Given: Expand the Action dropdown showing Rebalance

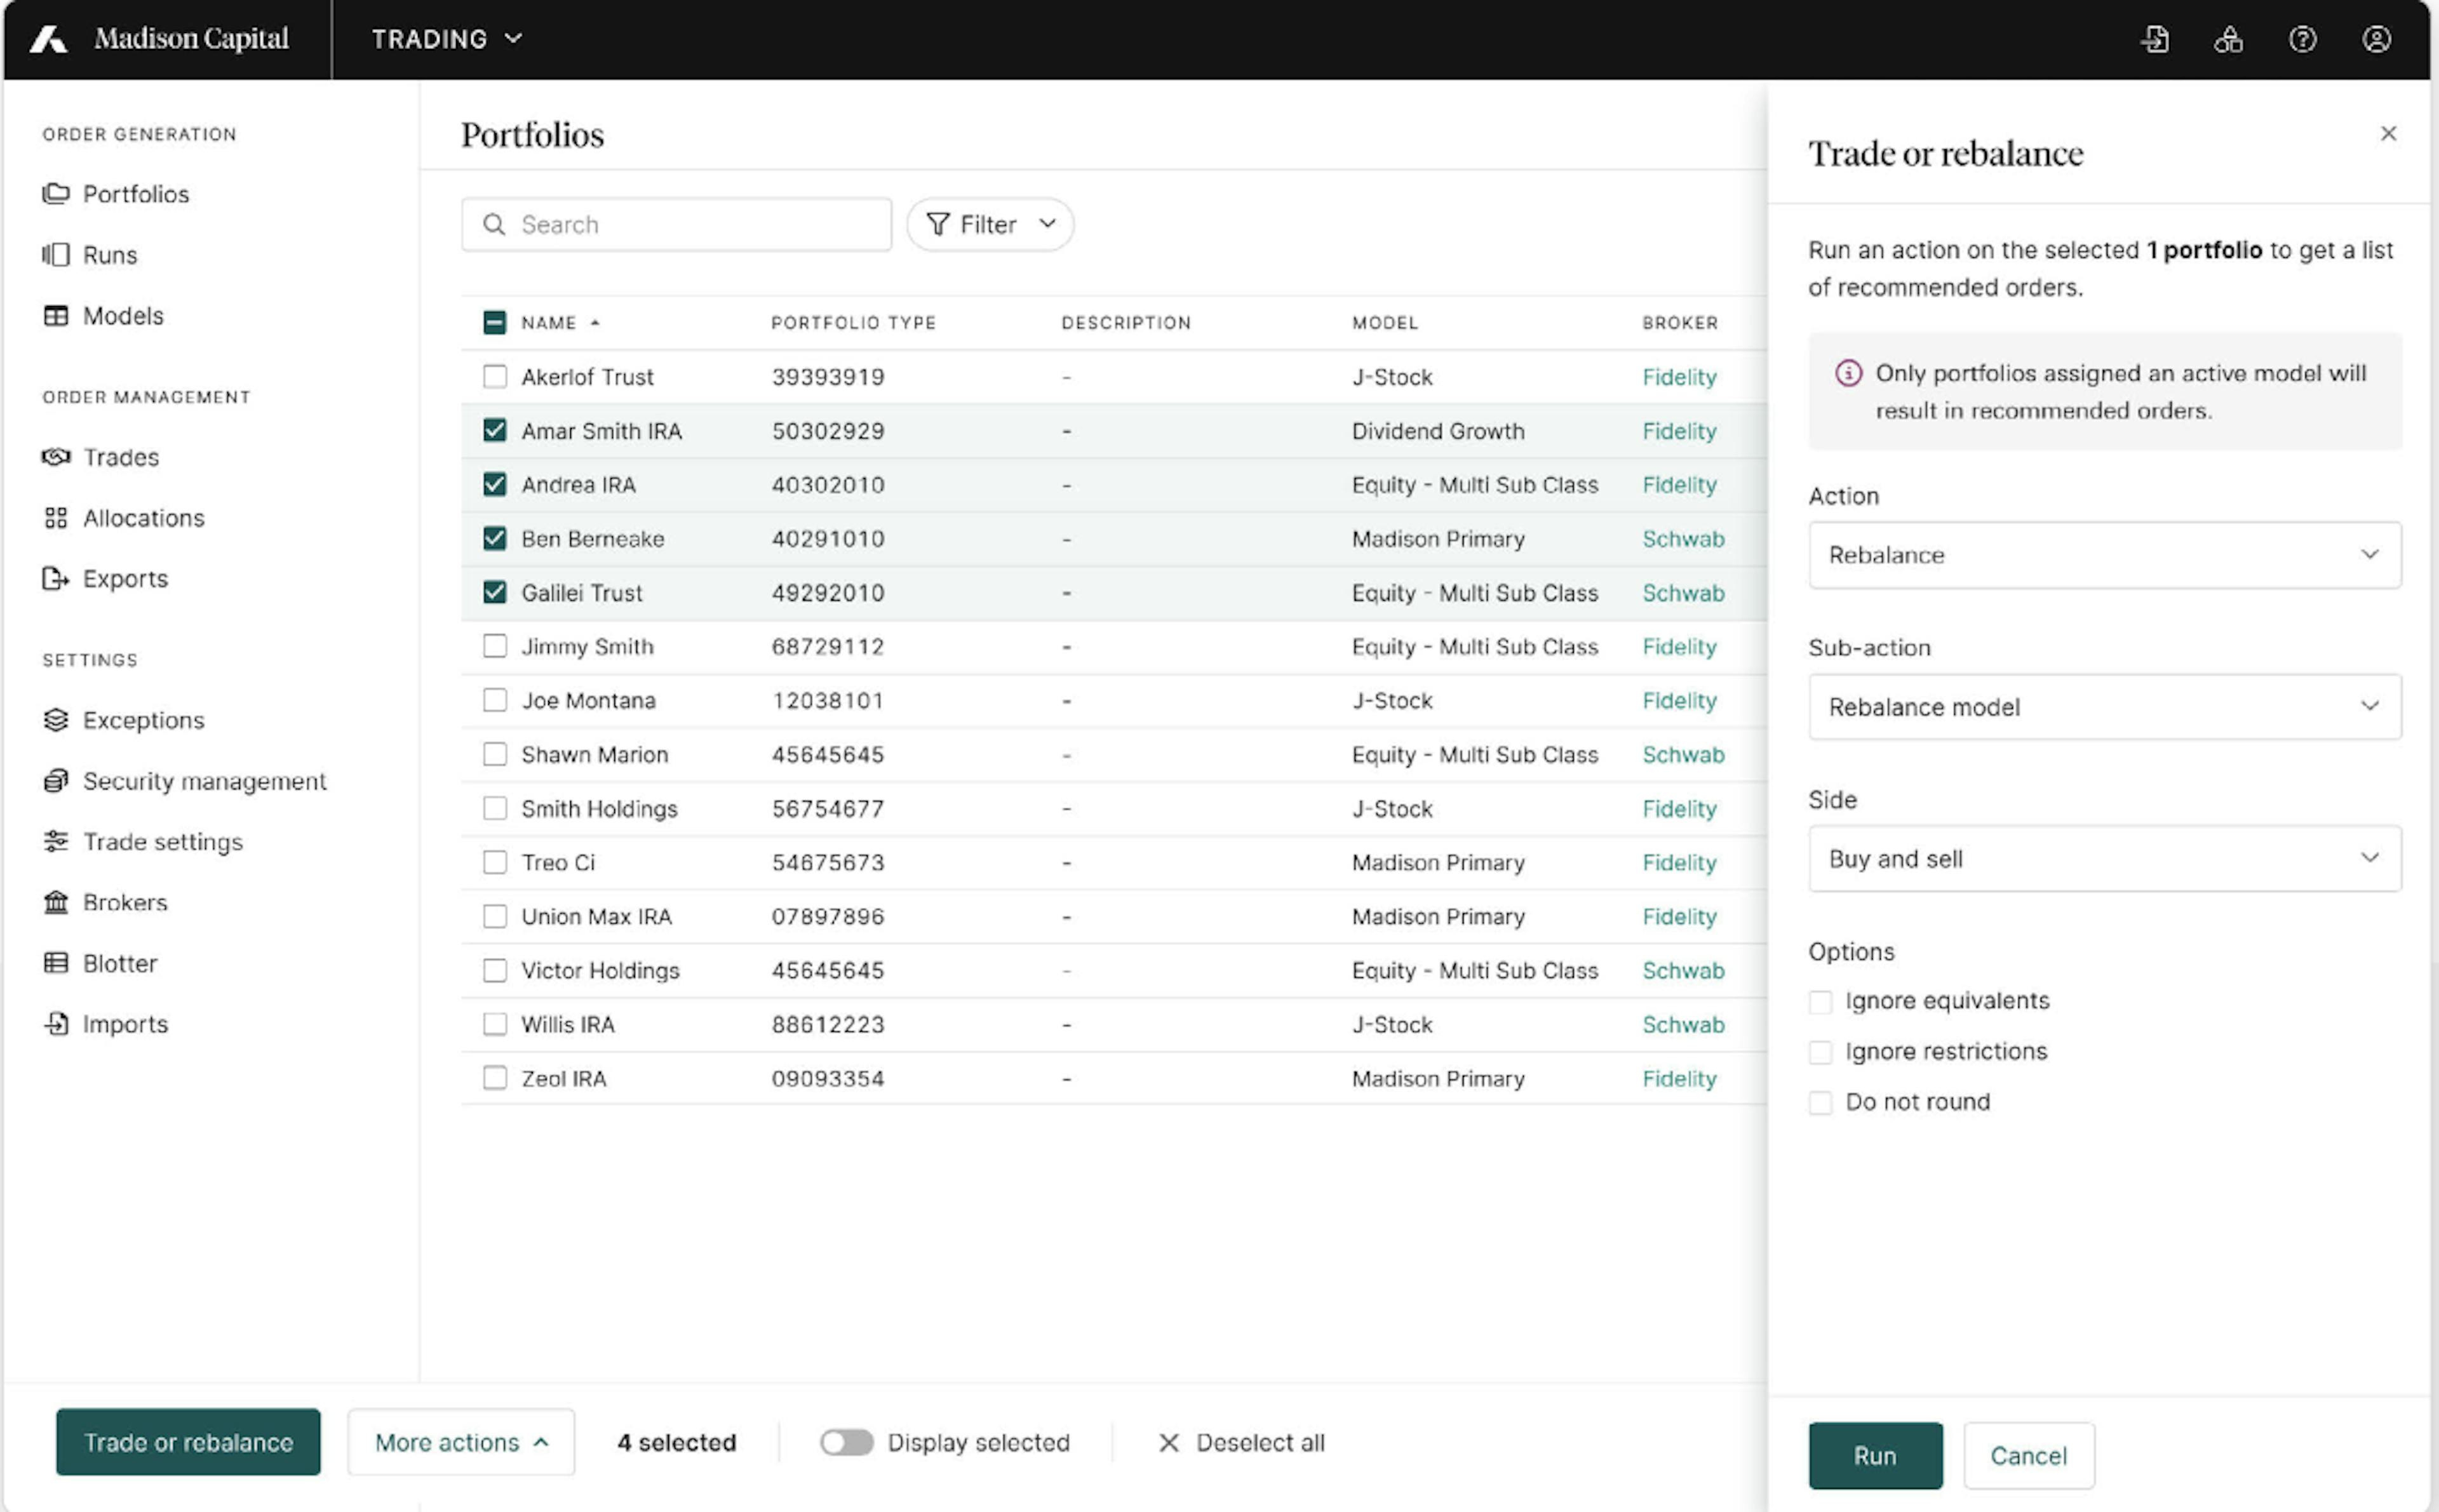Looking at the screenshot, I should tap(2104, 555).
